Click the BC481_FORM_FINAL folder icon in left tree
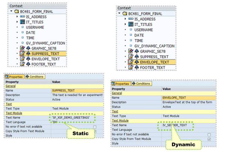This screenshot has width=226, height=152. click(15, 12)
